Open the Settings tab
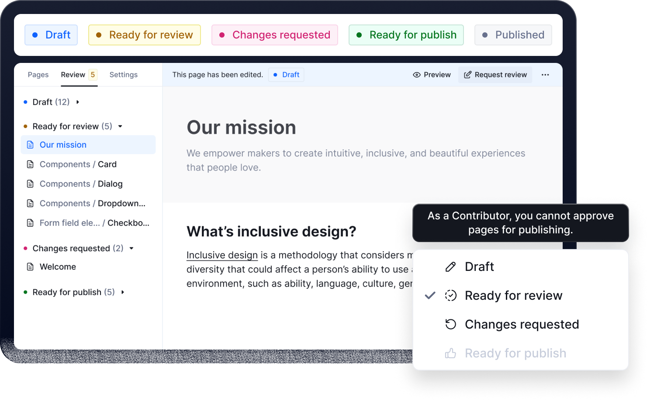The image size is (671, 402). (x=123, y=75)
